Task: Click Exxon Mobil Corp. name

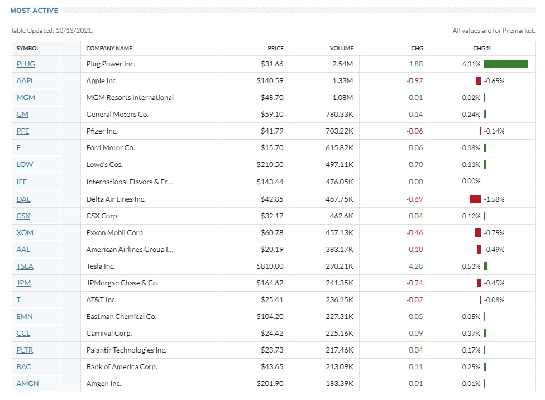Action: [115, 233]
